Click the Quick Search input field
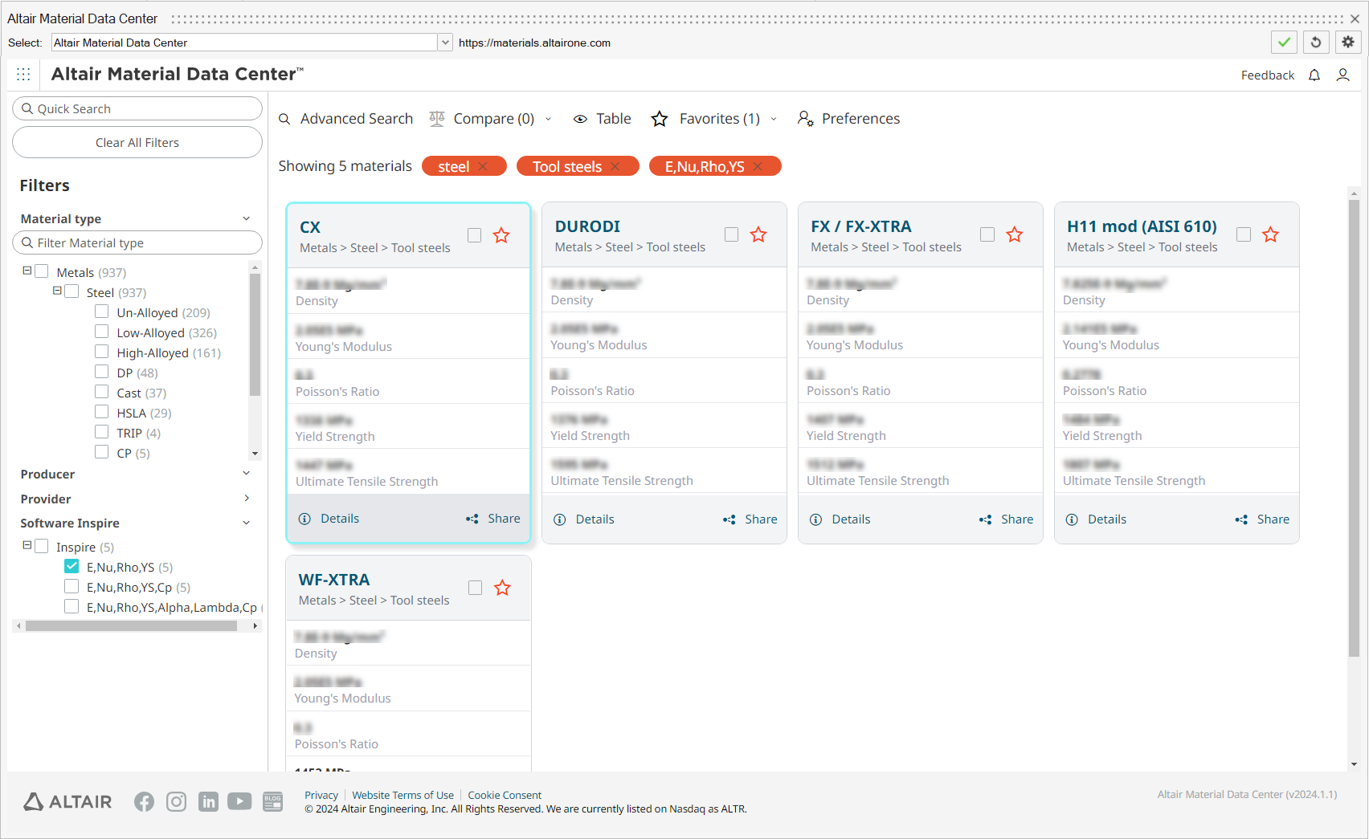Image resolution: width=1369 pixels, height=839 pixels. point(137,108)
